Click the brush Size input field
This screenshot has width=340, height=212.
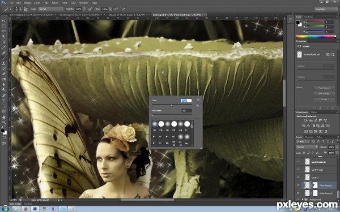[186, 101]
